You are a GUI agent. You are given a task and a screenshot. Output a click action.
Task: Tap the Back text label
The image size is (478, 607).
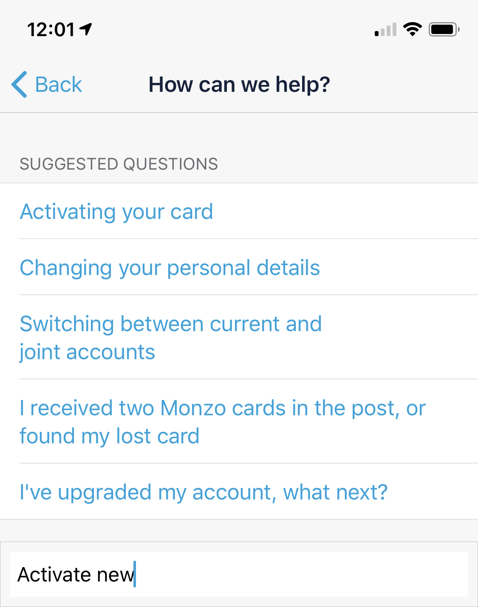(58, 84)
